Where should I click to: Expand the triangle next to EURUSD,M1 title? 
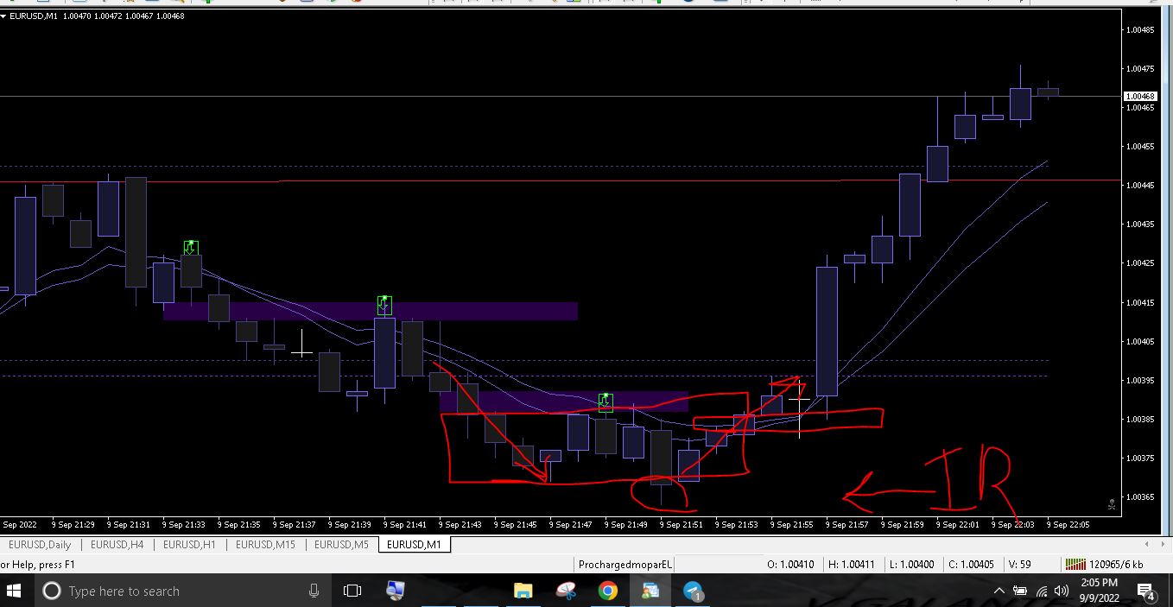[3, 16]
